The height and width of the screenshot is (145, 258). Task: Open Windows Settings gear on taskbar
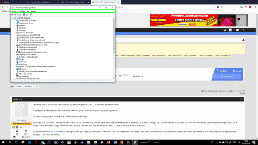point(62,142)
